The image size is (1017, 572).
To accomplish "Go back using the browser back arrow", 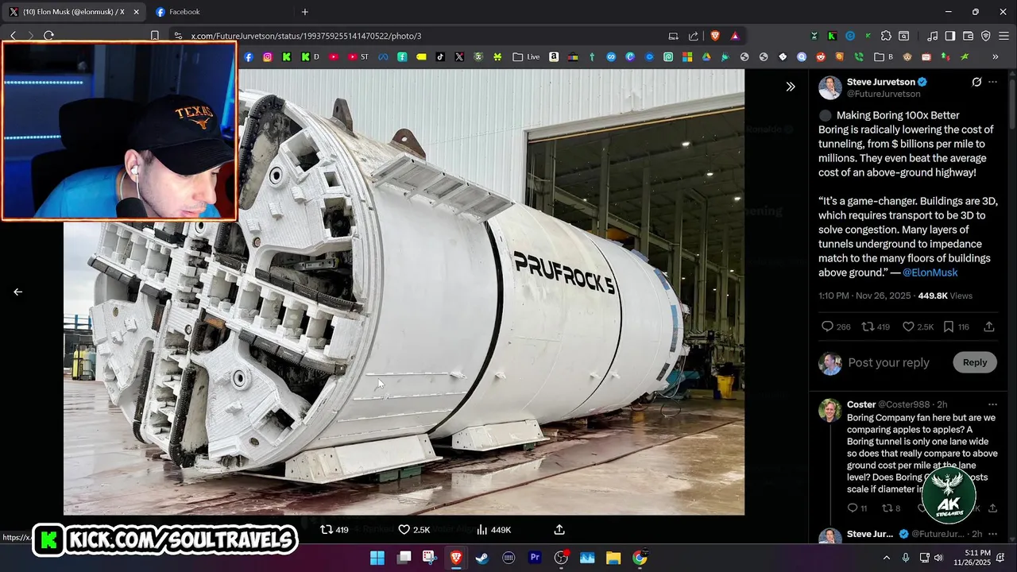I will coord(13,36).
